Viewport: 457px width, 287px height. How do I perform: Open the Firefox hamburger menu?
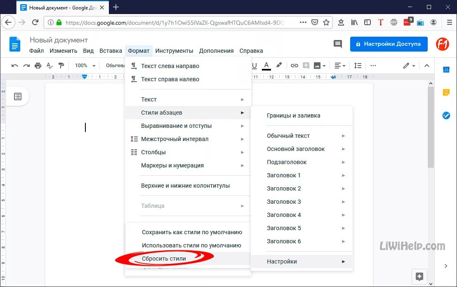(x=450, y=22)
